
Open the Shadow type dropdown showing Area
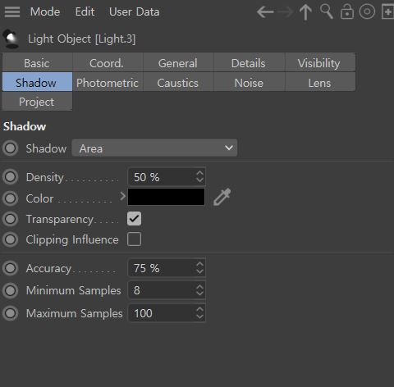154,148
